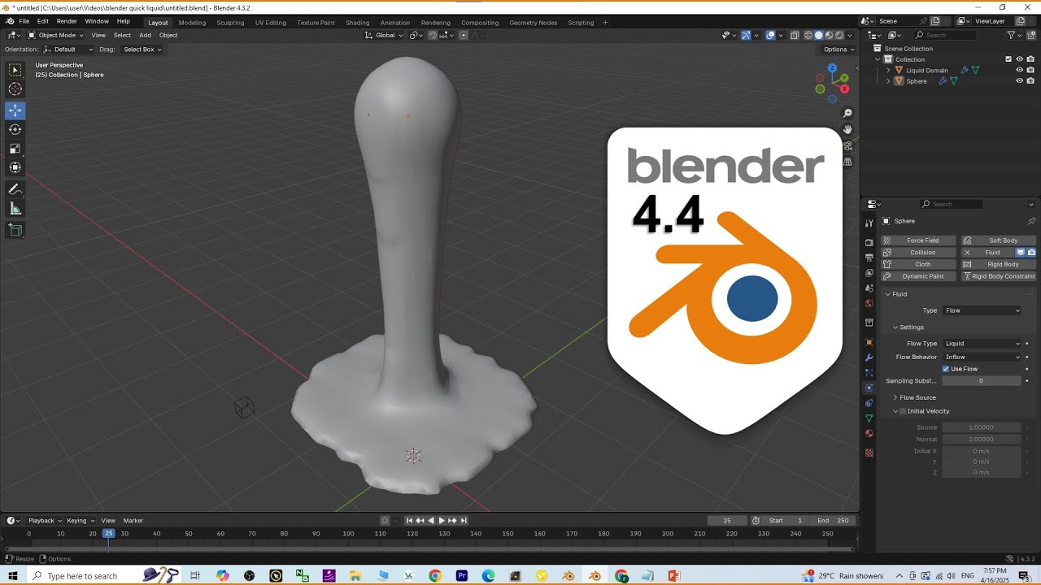The height and width of the screenshot is (585, 1041).
Task: Select the Move tool in the toolbar
Action: pos(15,110)
